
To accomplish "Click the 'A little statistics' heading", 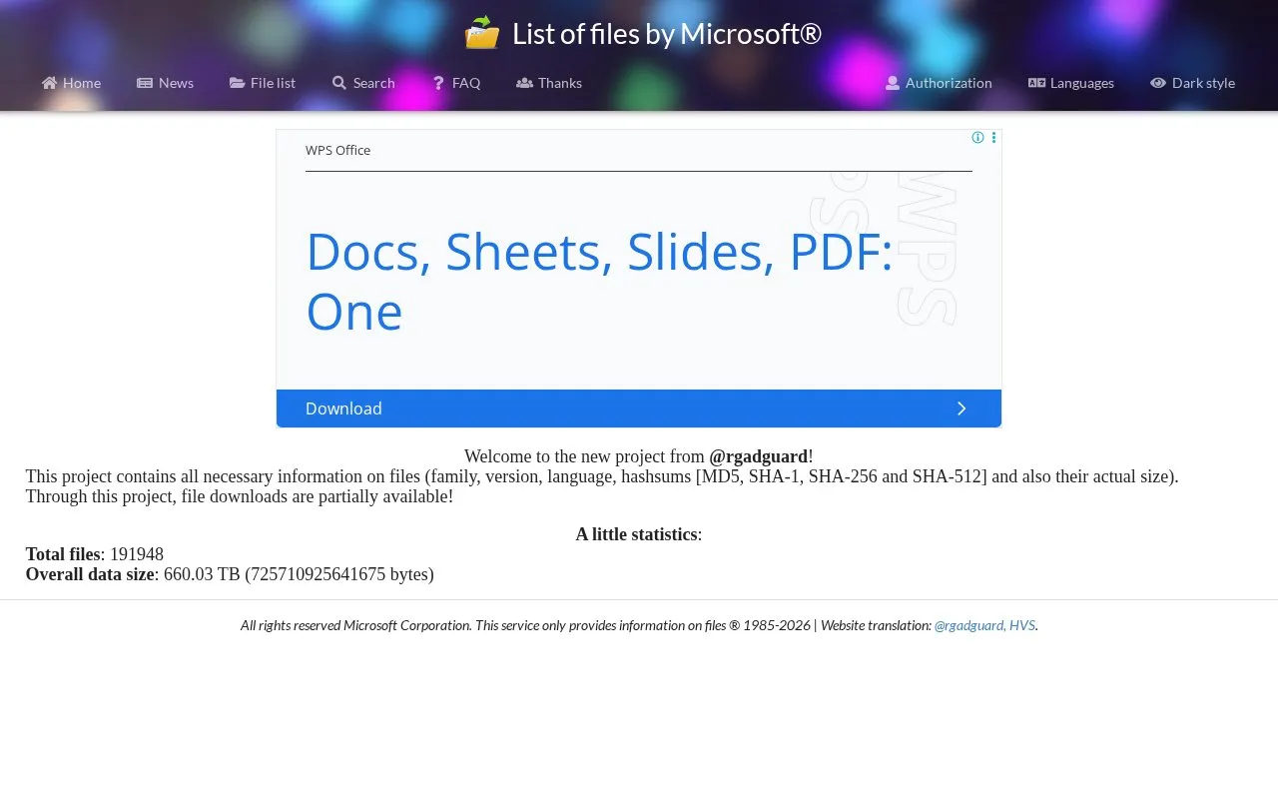I will coord(636,534).
